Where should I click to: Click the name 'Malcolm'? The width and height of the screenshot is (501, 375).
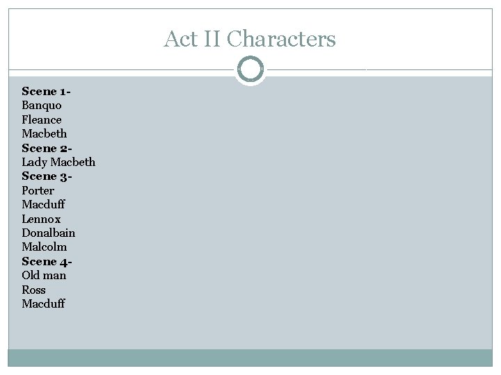(44, 247)
